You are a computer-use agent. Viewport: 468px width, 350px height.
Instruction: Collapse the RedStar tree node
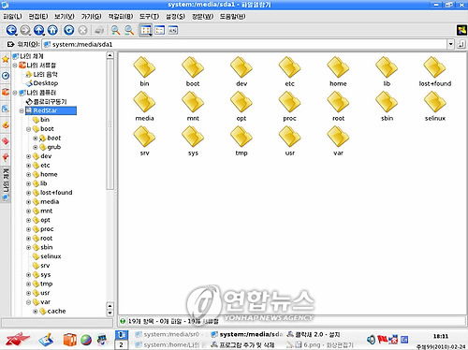22,110
